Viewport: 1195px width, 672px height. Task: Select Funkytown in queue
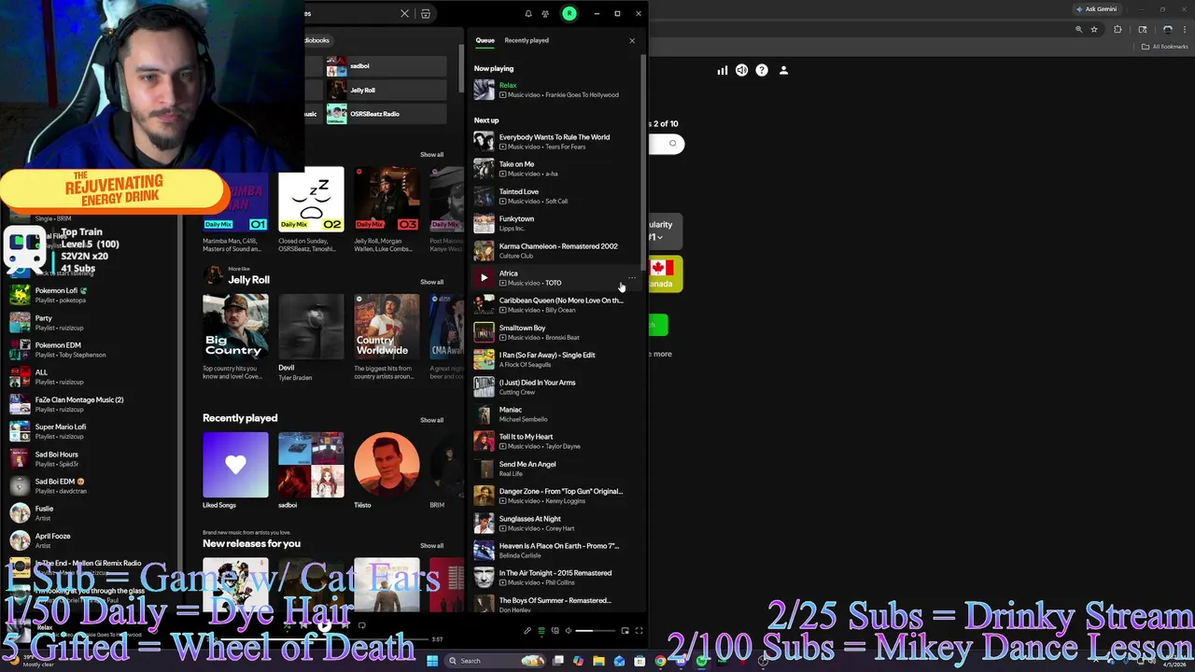(x=556, y=223)
